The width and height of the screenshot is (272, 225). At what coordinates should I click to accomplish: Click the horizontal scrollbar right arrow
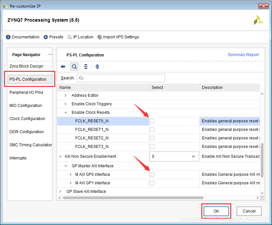[x=258, y=198]
